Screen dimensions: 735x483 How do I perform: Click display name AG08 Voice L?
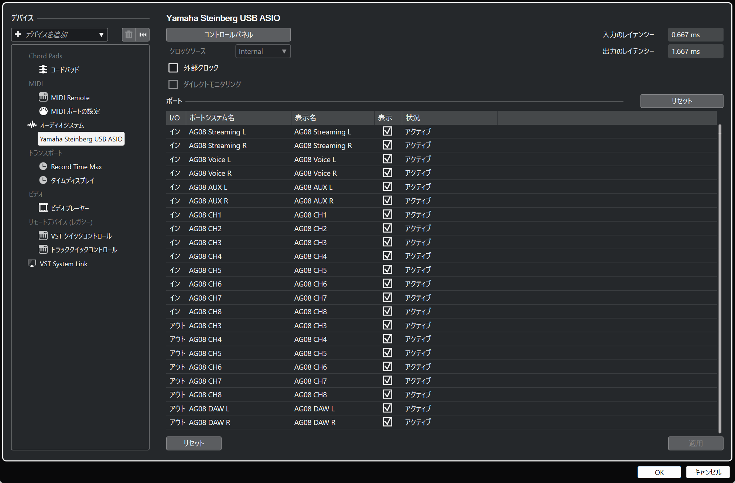(x=315, y=160)
